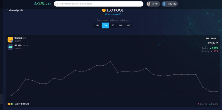222x110 pixels.
Task: Click the LEO lion token icon
Action: 10,40
